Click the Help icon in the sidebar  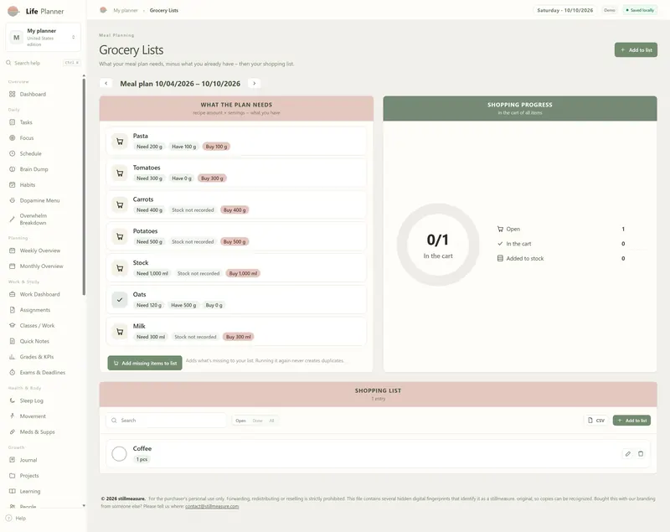click(x=8, y=519)
